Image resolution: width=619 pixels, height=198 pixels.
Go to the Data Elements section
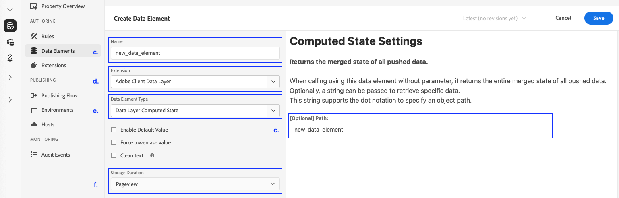tap(58, 51)
